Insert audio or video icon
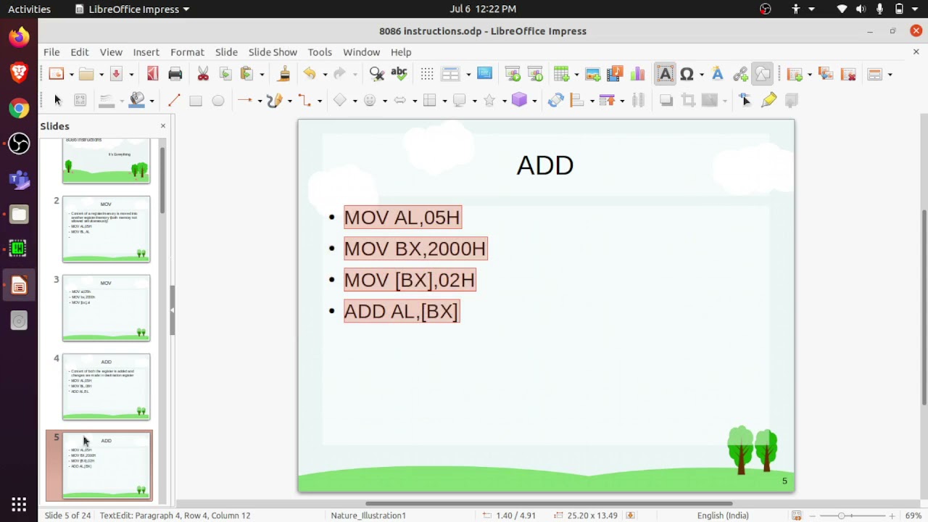The width and height of the screenshot is (928, 522). point(615,73)
